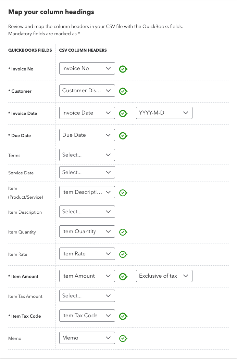The width and height of the screenshot is (237, 359).
Task: Click green check icon beside Invoice Date
Action: [x=123, y=114]
